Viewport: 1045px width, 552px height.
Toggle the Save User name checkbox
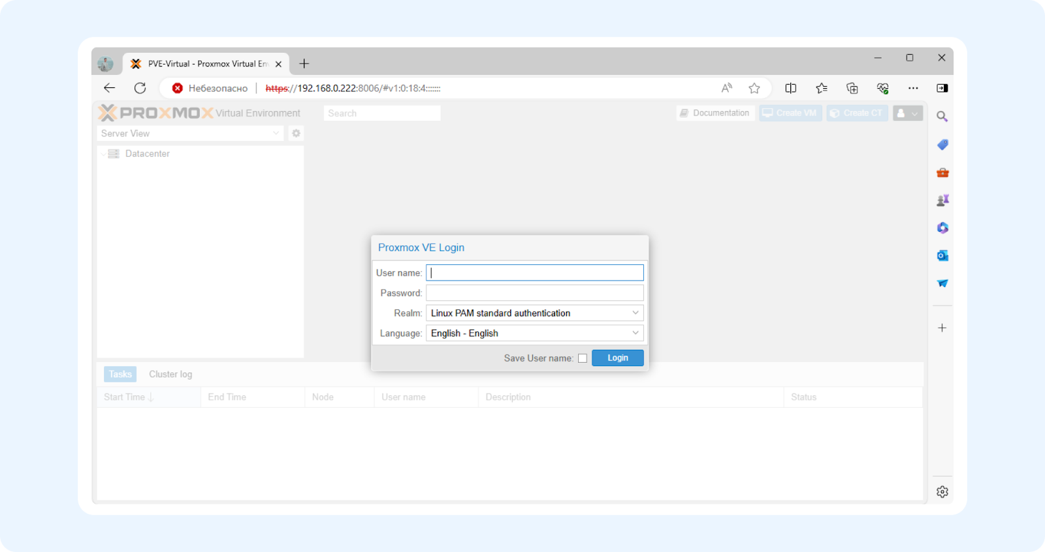click(583, 358)
